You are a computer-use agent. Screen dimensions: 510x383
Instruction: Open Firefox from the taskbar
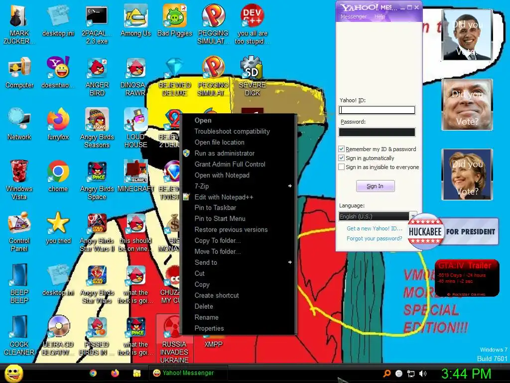[115, 373]
